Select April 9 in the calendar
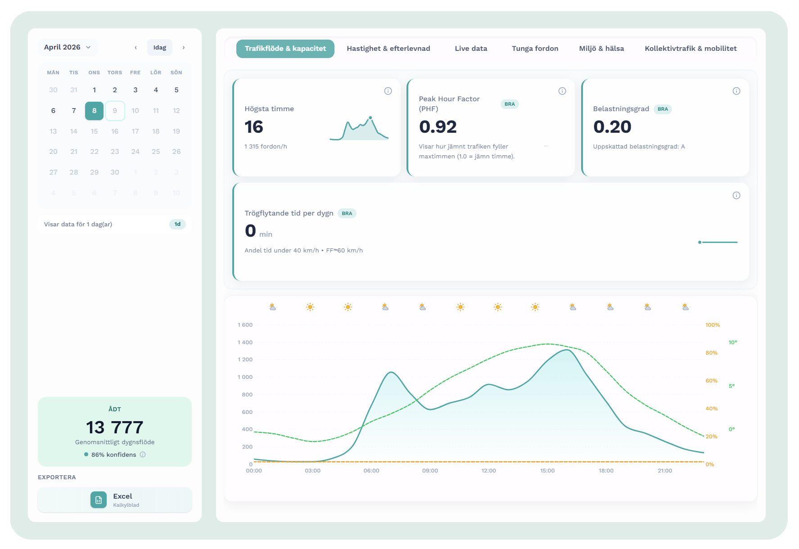 (115, 111)
